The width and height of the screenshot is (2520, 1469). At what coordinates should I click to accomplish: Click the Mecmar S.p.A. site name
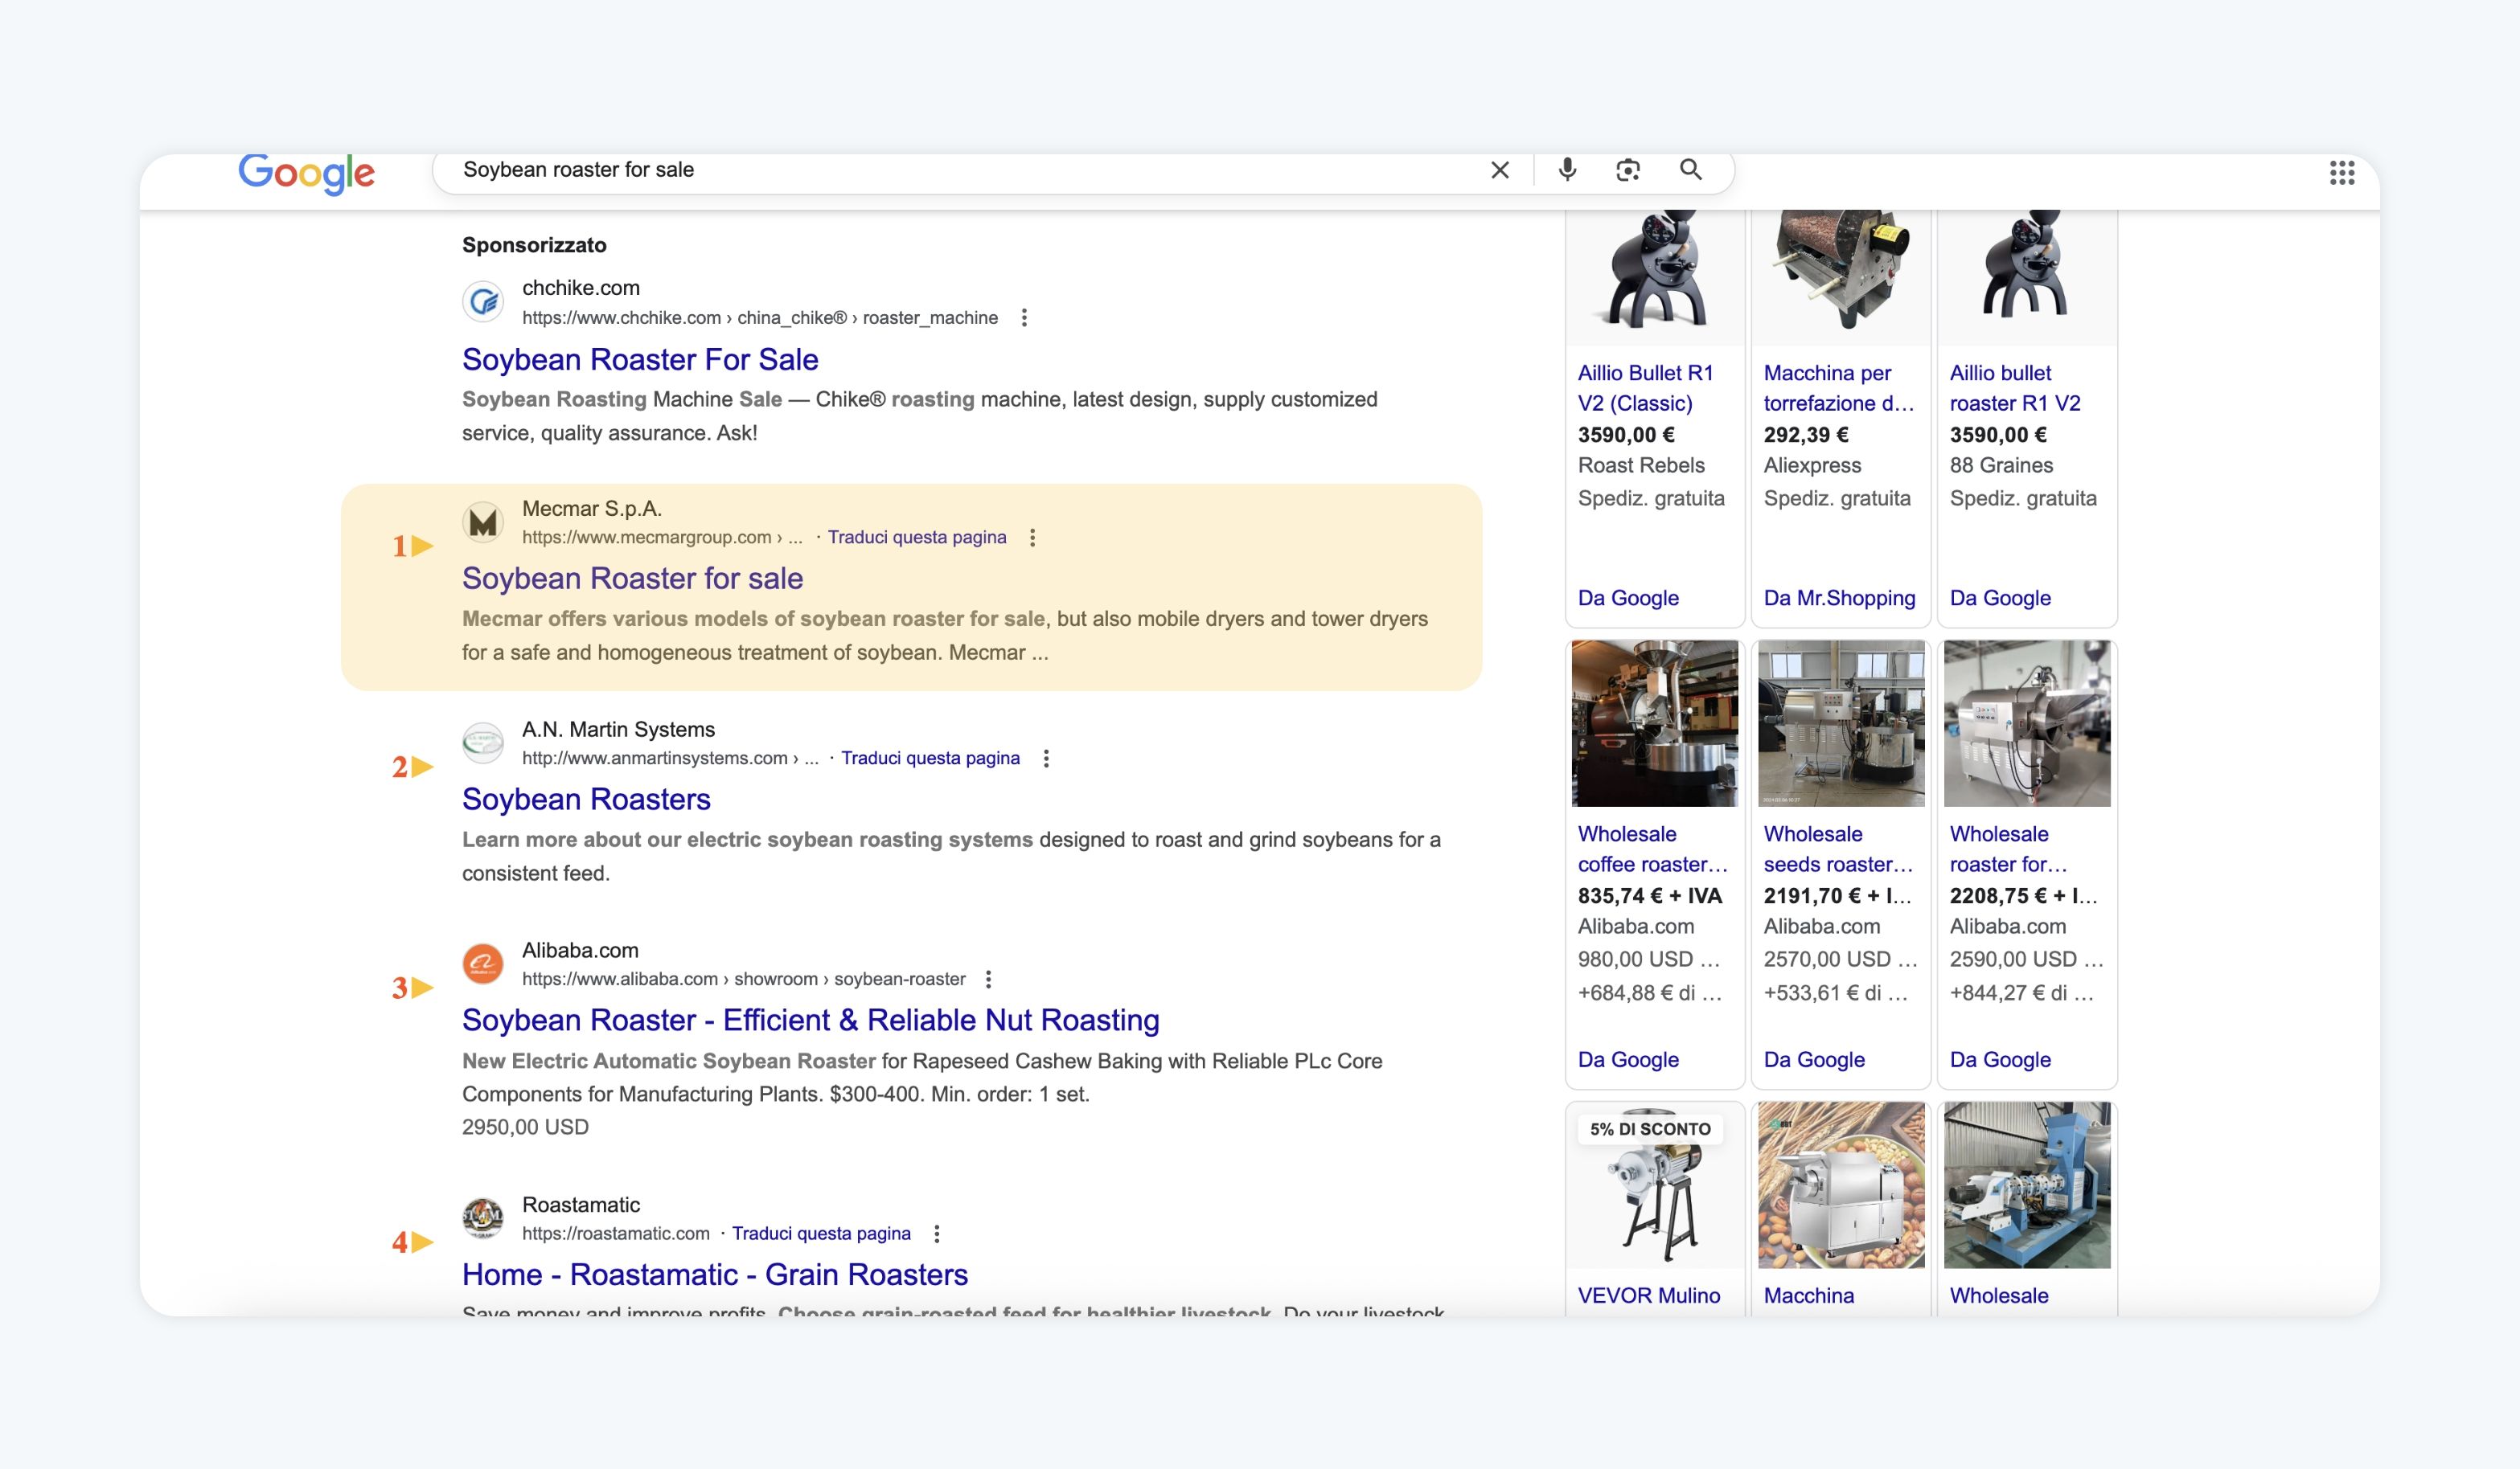[x=592, y=509]
